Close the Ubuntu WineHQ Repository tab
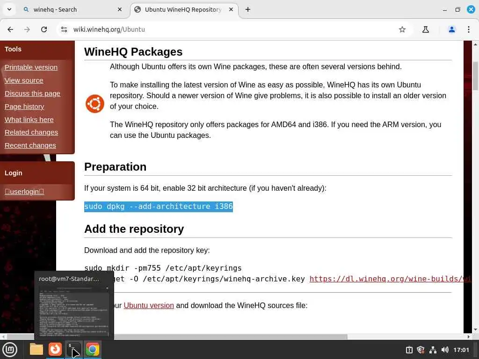479x359 pixels. [x=231, y=9]
